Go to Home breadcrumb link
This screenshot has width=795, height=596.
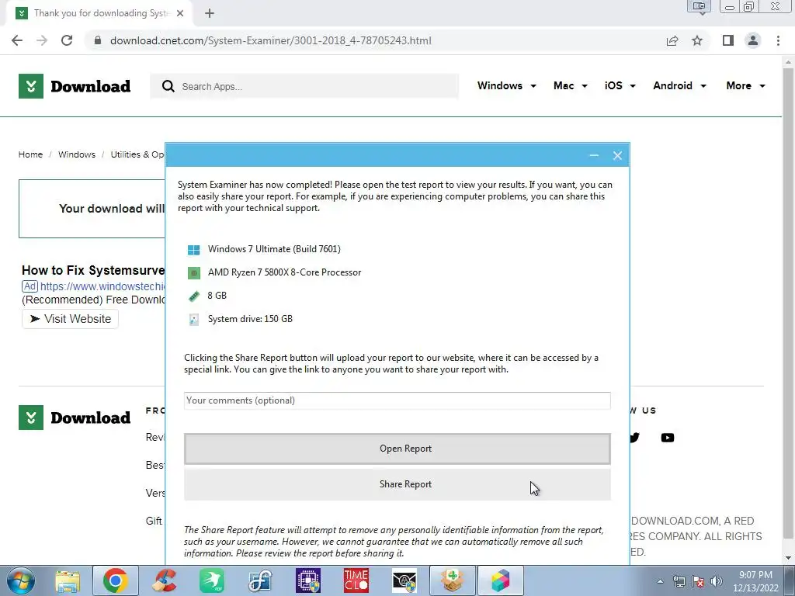30,154
